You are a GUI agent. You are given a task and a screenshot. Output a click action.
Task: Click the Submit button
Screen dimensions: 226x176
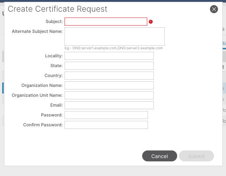(196, 156)
